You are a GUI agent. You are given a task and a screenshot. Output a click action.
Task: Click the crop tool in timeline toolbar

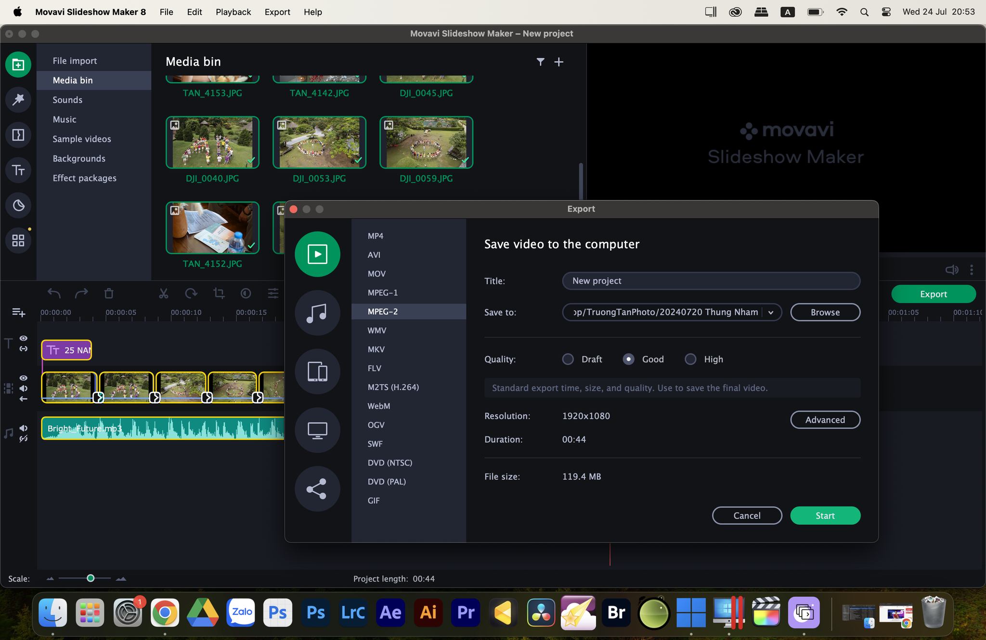(219, 294)
